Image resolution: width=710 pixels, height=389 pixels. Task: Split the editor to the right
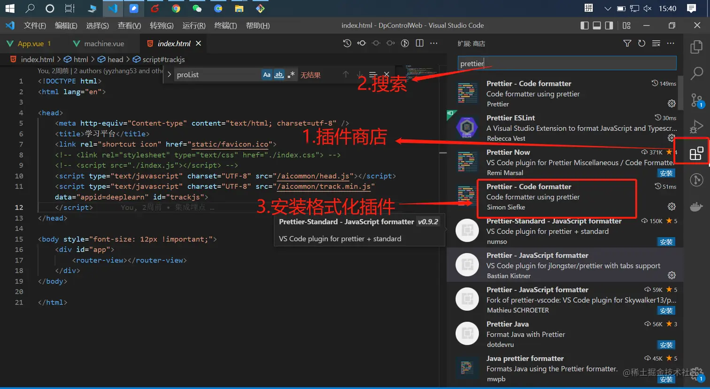420,43
